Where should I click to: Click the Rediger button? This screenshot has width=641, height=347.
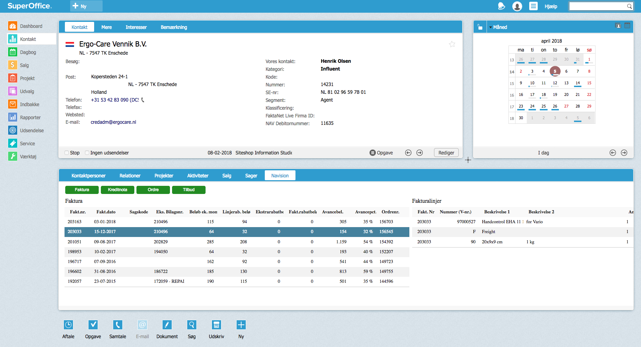[x=446, y=153]
